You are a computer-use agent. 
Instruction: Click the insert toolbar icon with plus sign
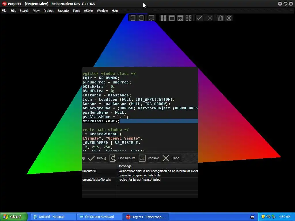[133, 18]
